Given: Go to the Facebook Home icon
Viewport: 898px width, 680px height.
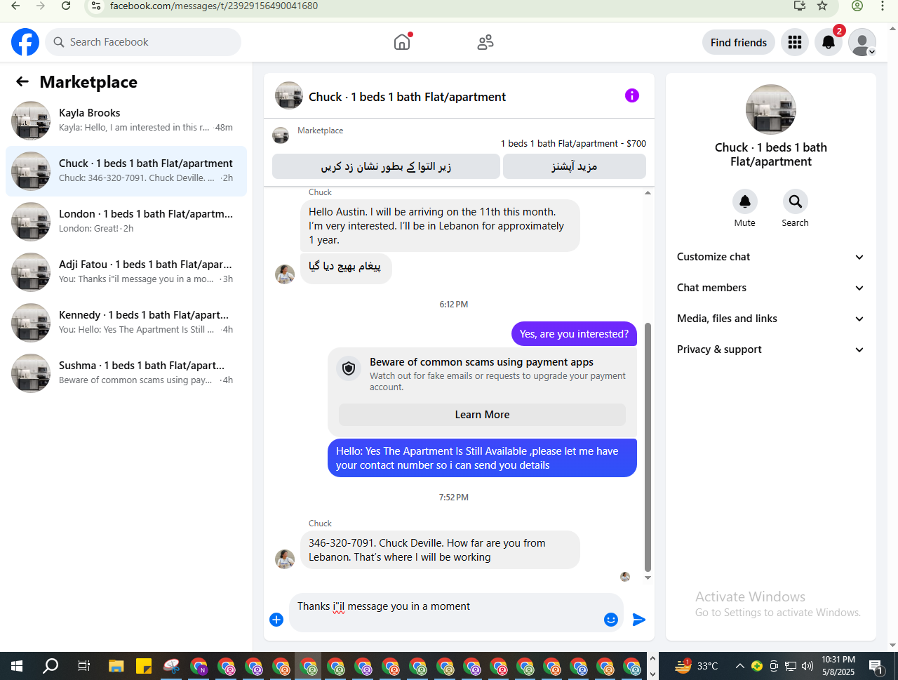Looking at the screenshot, I should pyautogui.click(x=402, y=42).
